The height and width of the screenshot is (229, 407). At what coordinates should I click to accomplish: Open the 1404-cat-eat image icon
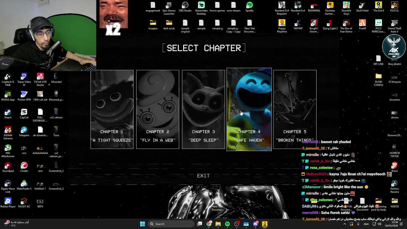click(40, 96)
